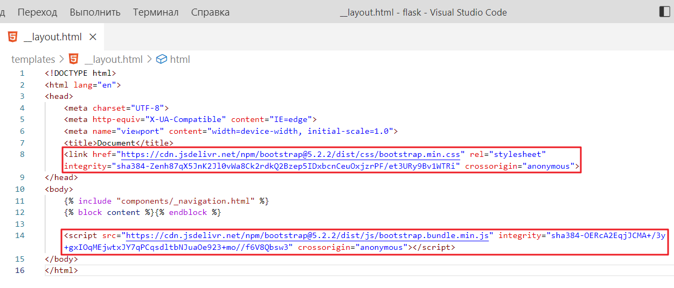Image resolution: width=674 pixels, height=288 pixels.
Task: Click the html symbol breadcrumb
Action: point(180,59)
